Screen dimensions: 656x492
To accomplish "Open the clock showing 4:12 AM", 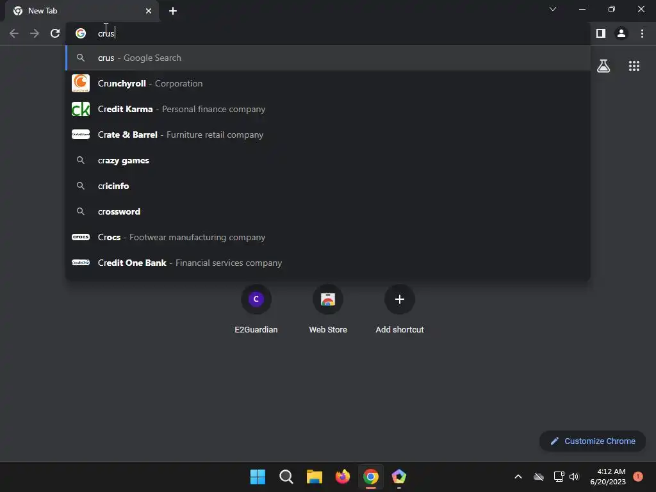I will 608,477.
